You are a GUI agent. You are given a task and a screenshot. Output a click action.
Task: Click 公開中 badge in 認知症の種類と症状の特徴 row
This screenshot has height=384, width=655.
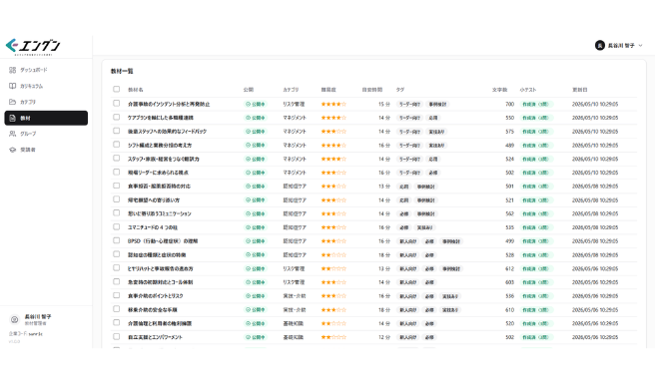pos(256,255)
